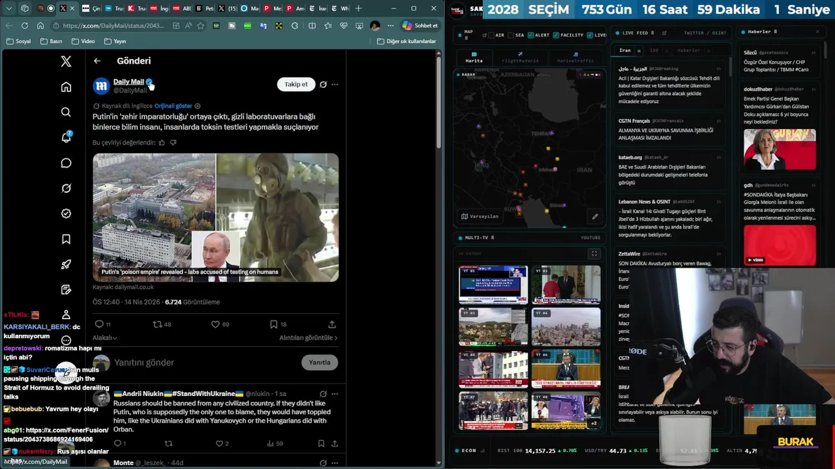Viewport: 835px width, 469px height.
Task: Open browser settings and more menu
Action: [391, 25]
